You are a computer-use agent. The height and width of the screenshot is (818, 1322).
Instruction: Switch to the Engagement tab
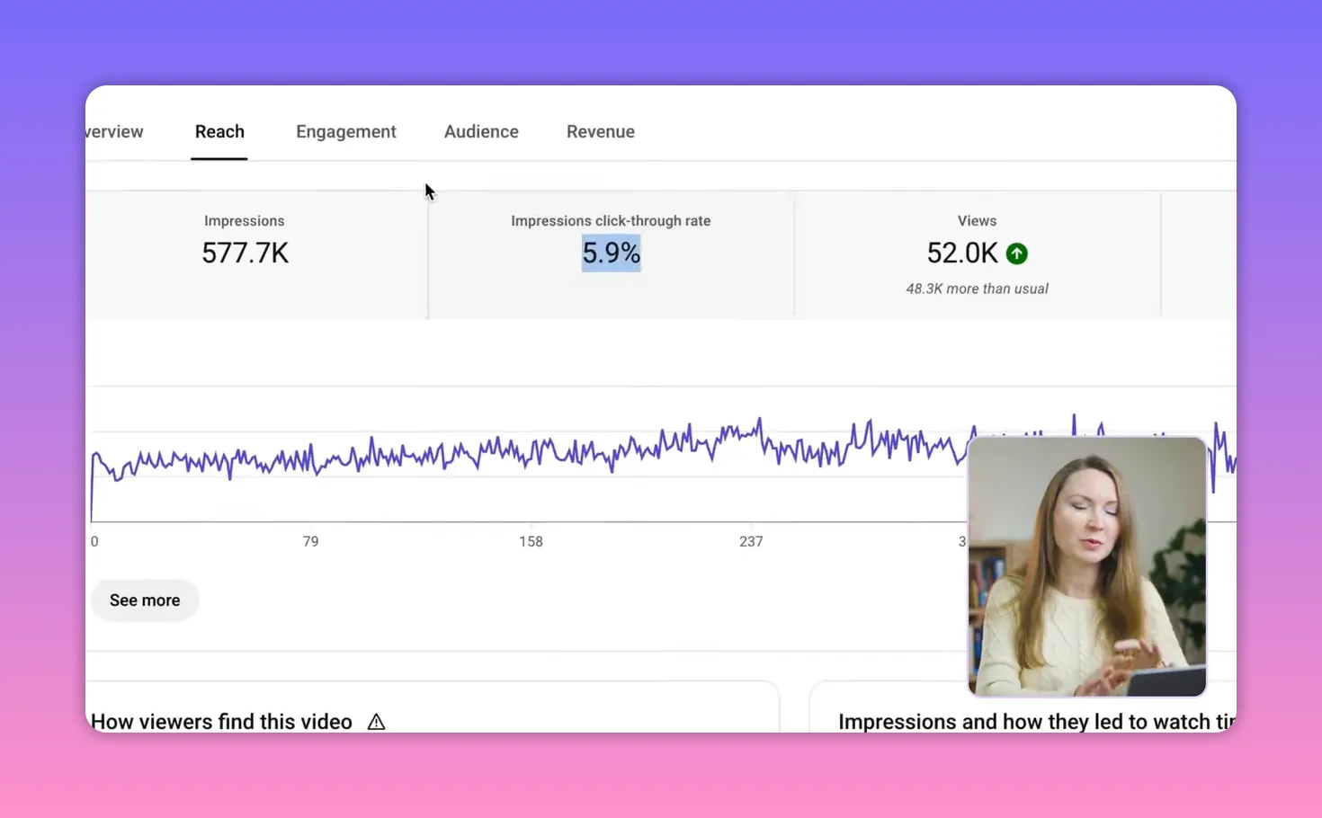coord(346,131)
